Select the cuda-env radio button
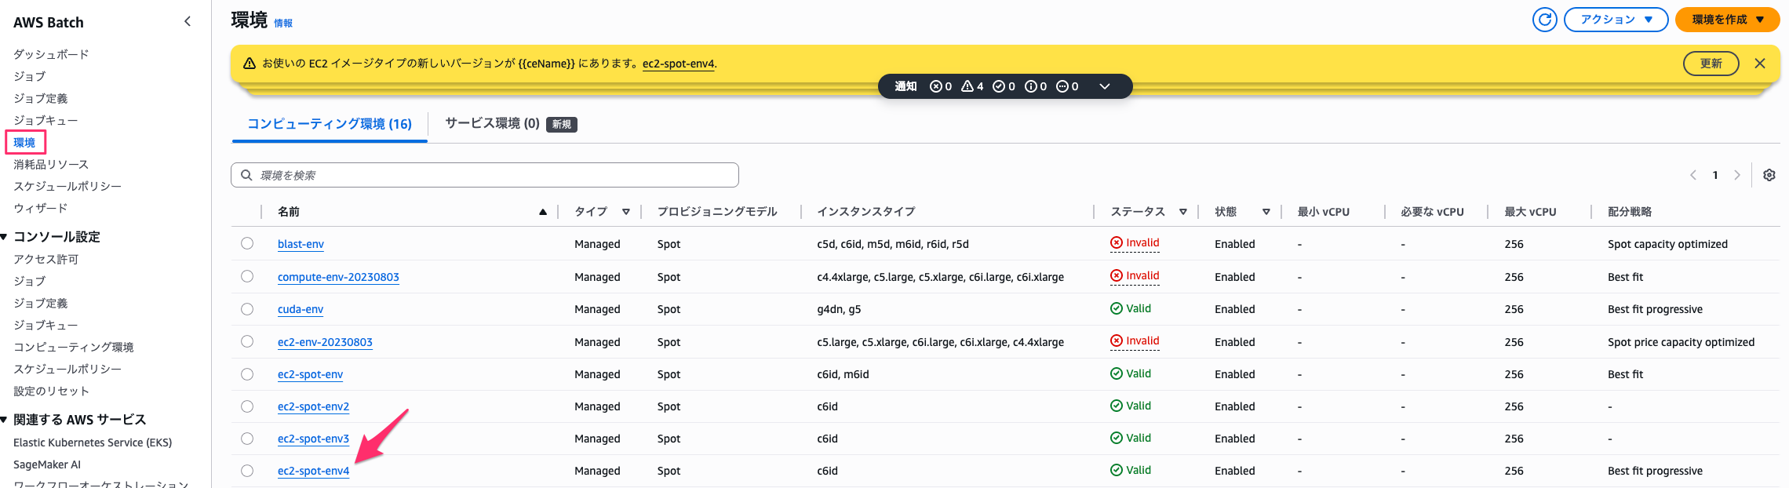The image size is (1789, 488). coord(247,309)
